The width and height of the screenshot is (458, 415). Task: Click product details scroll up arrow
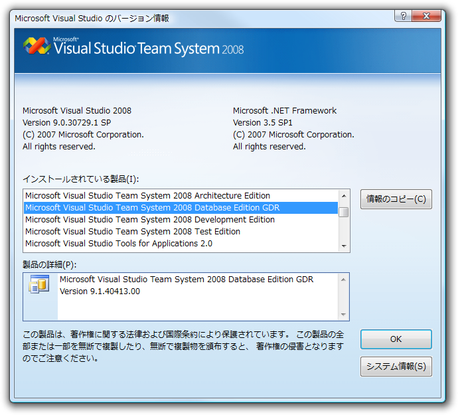pyautogui.click(x=343, y=280)
